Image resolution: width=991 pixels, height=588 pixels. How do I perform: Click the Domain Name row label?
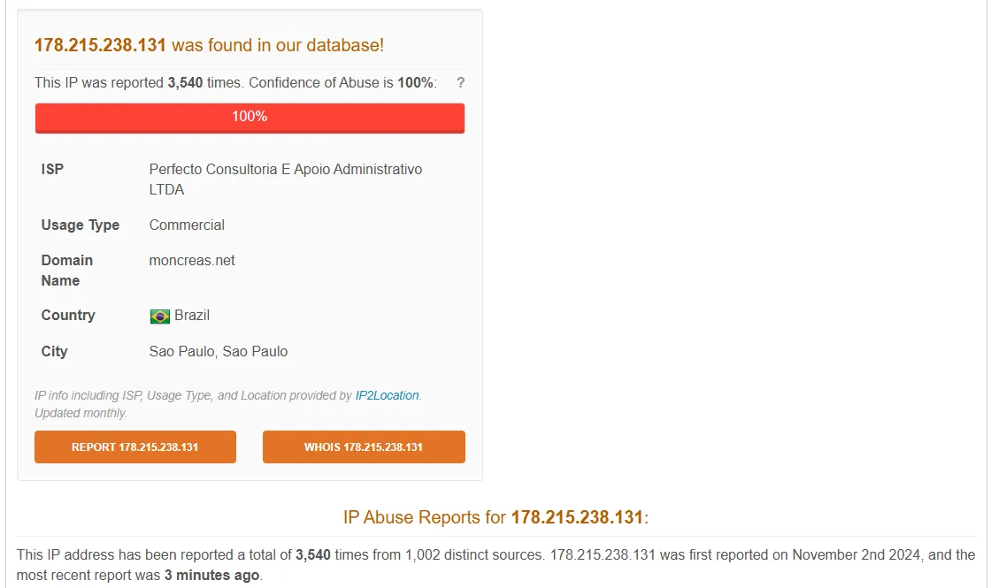[66, 270]
